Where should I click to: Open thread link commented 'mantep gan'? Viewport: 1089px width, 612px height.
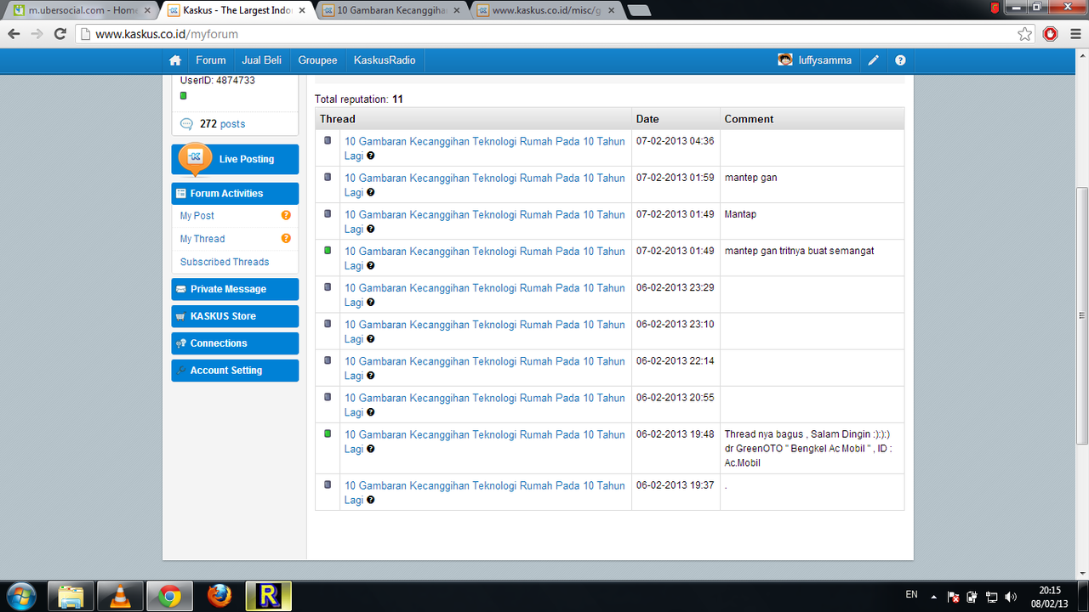484,184
